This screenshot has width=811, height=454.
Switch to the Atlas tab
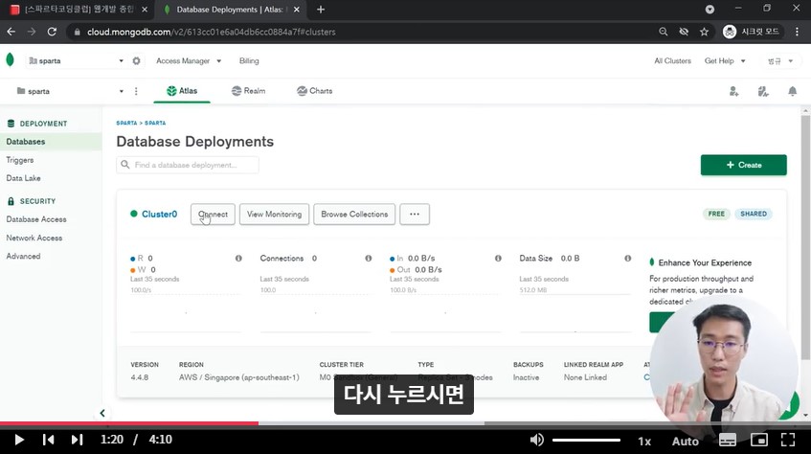coord(182,91)
